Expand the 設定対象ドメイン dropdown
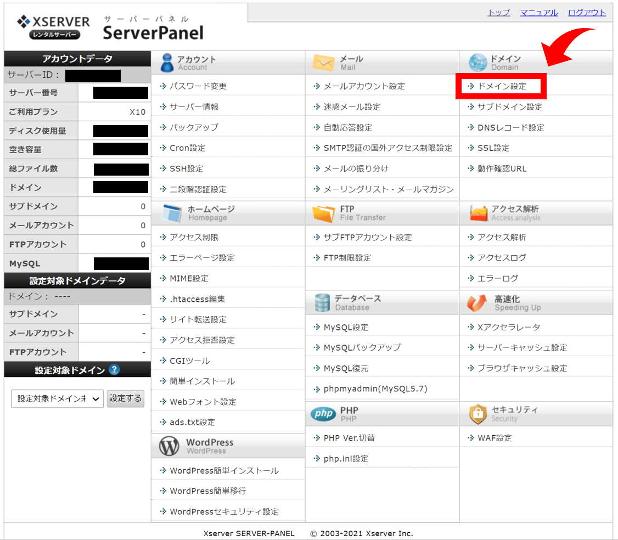Screen dimensions: 618x540 (58, 399)
